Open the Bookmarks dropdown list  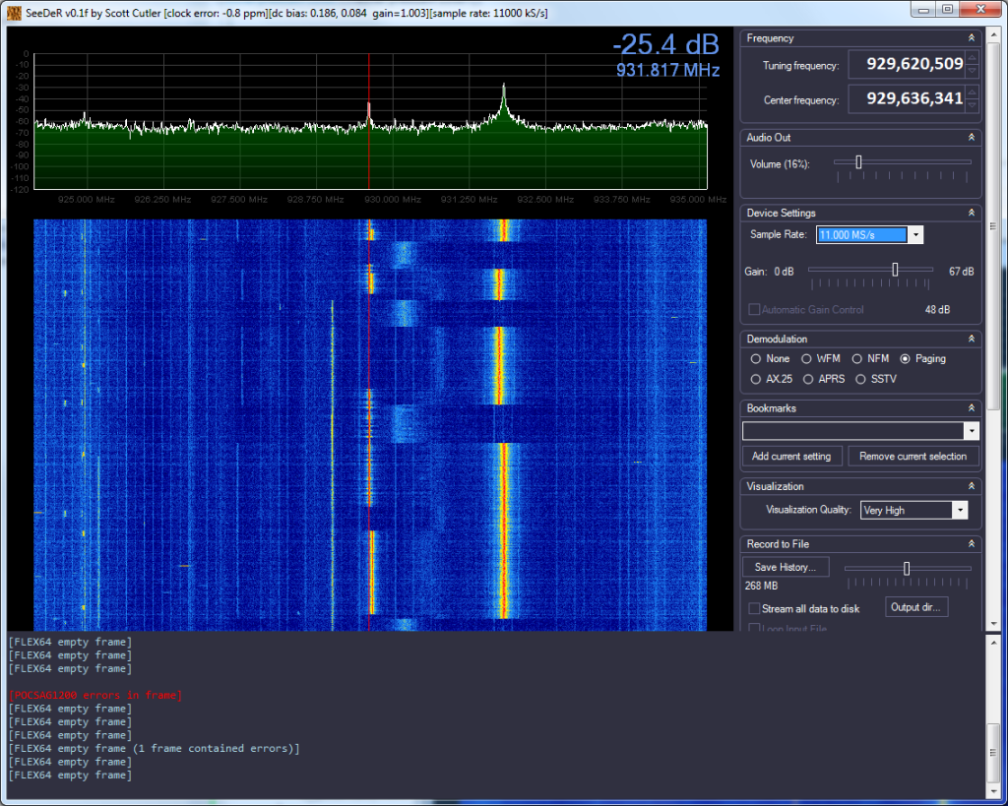(x=972, y=431)
